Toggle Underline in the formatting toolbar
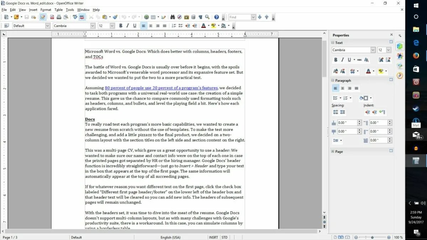The image size is (427, 240). click(x=135, y=26)
